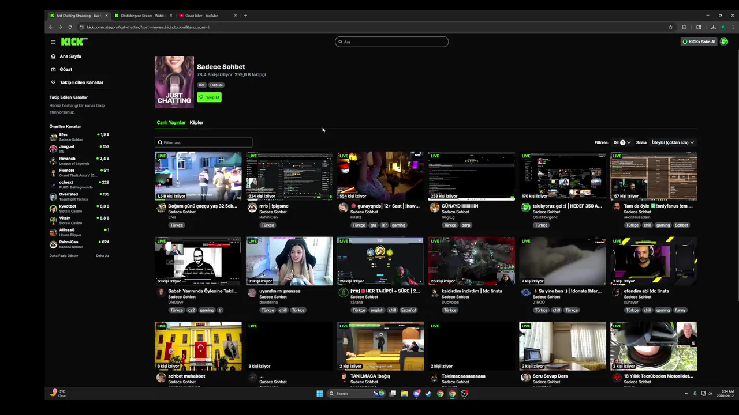Open Vitaly channel avatar in sidebar

54,220
